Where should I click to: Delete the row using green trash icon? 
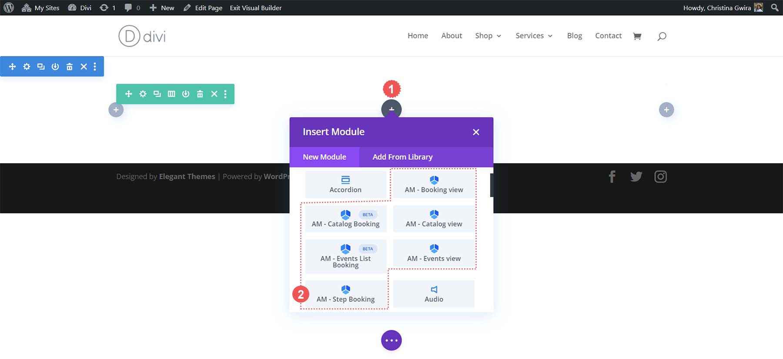click(200, 94)
